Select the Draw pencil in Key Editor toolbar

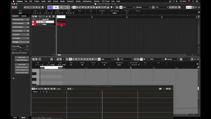click(x=73, y=59)
